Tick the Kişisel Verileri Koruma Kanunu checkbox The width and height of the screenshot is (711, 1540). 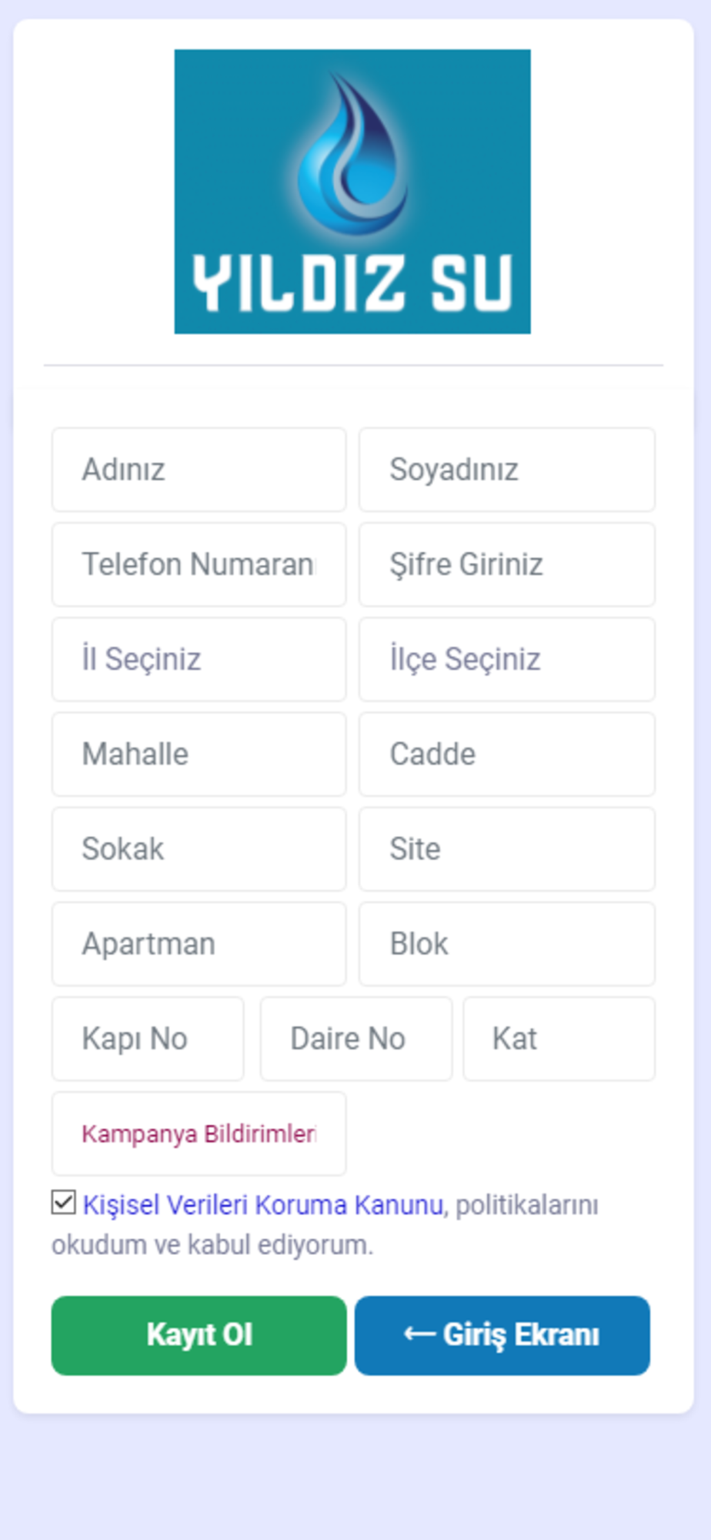(64, 1202)
